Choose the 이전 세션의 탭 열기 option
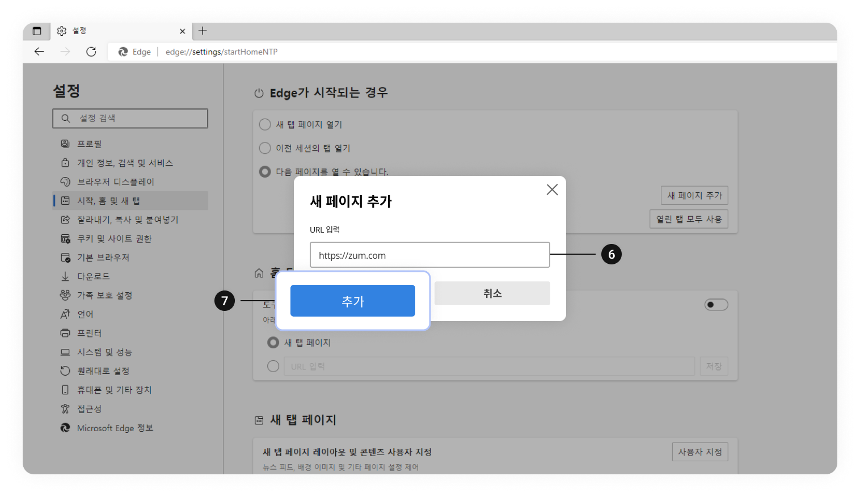Screen dimensions: 860x497 (x=264, y=148)
